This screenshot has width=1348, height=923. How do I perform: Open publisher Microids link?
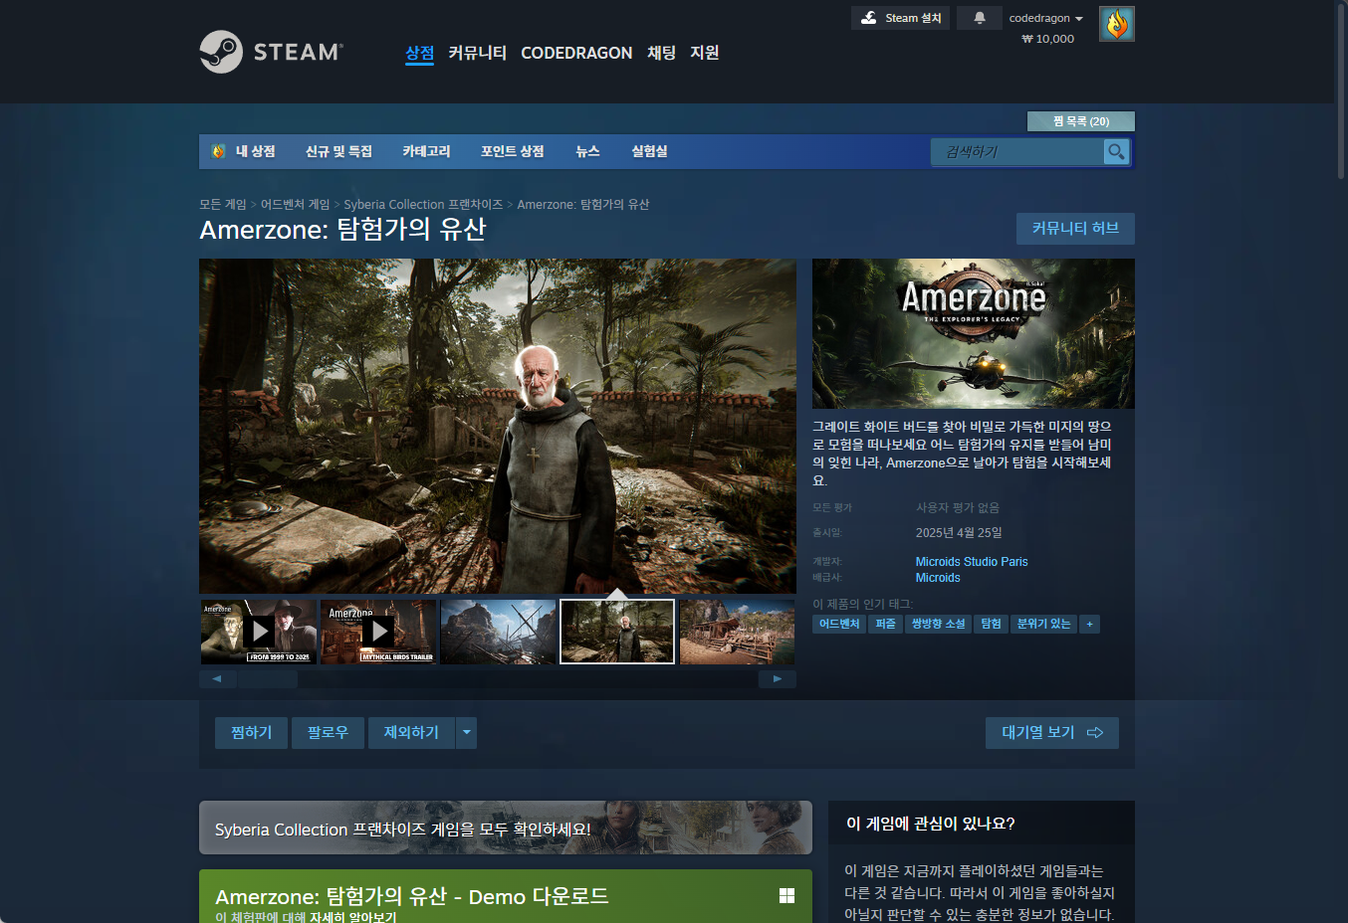[938, 578]
